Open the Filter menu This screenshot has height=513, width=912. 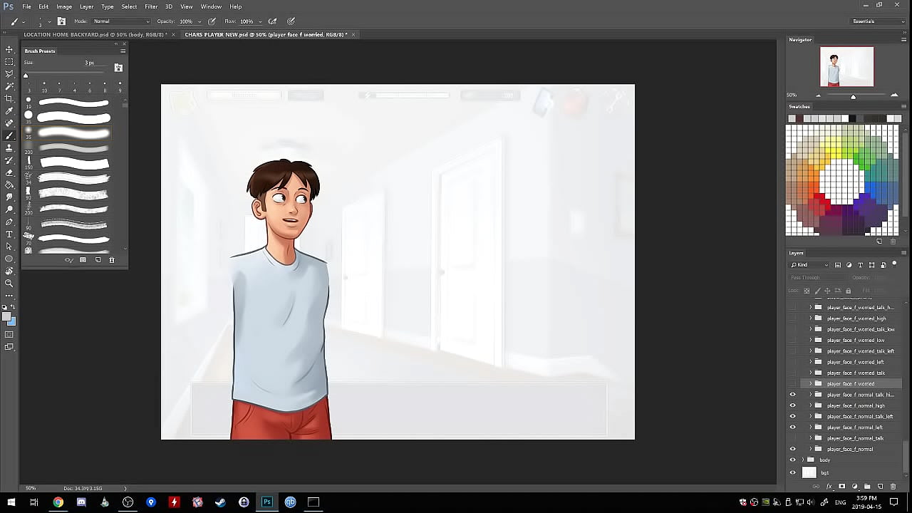click(x=151, y=6)
